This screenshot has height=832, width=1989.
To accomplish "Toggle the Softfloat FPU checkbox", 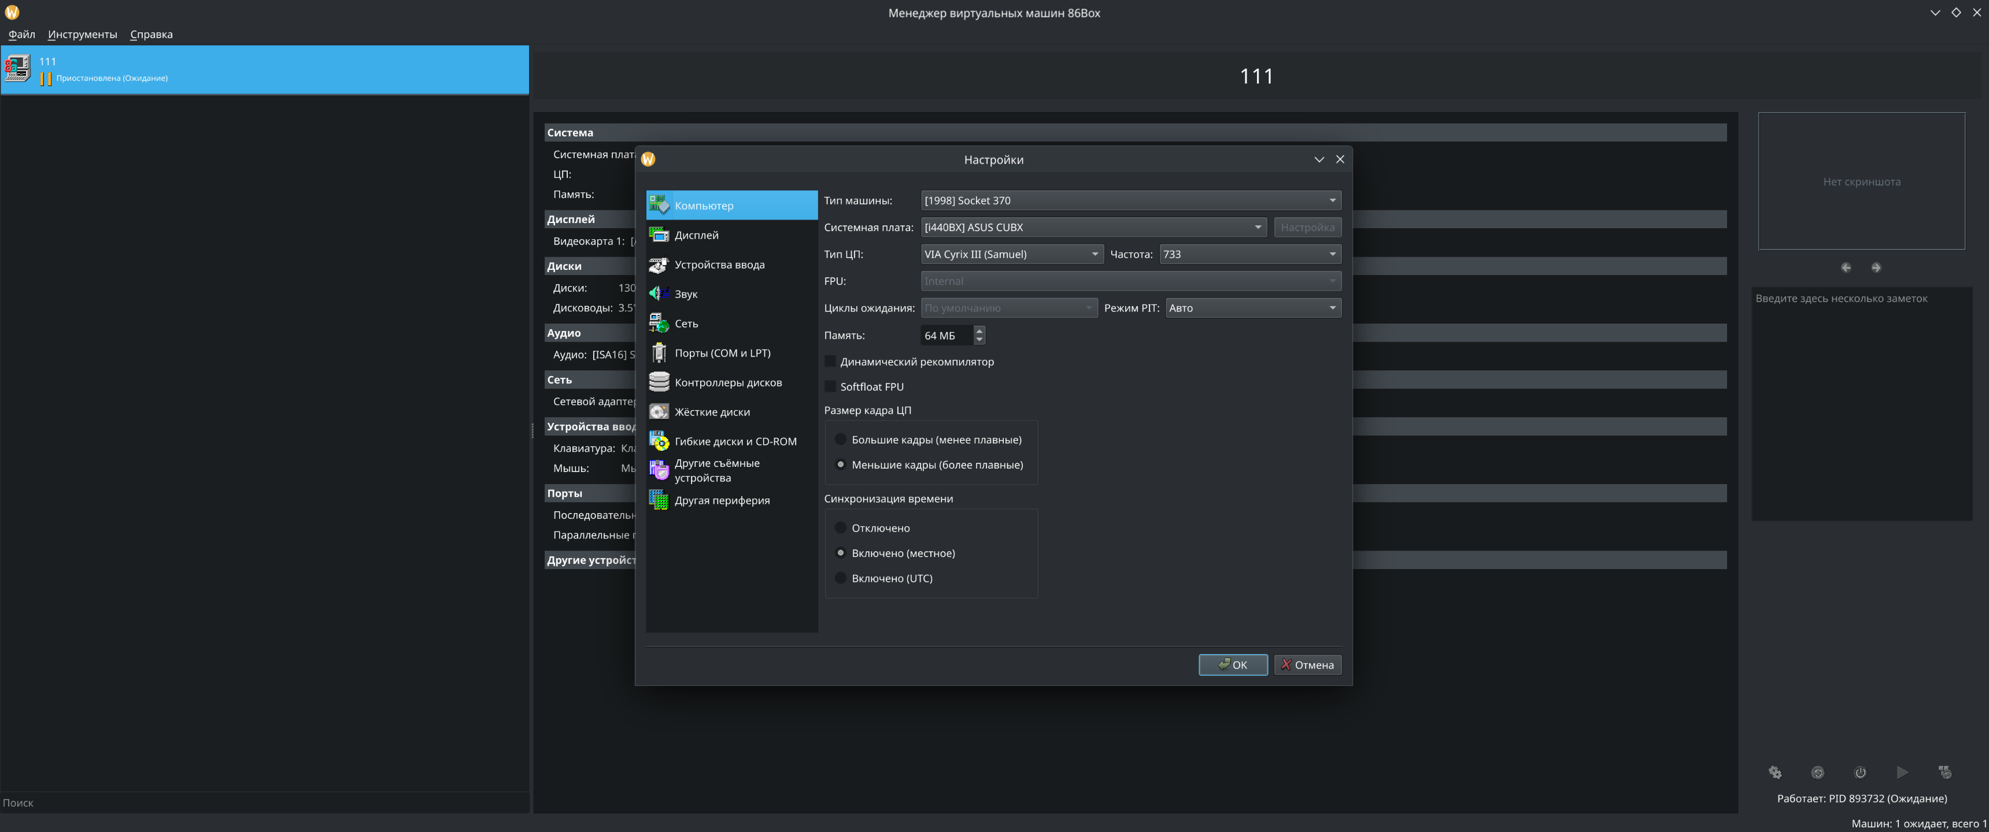I will [x=831, y=387].
